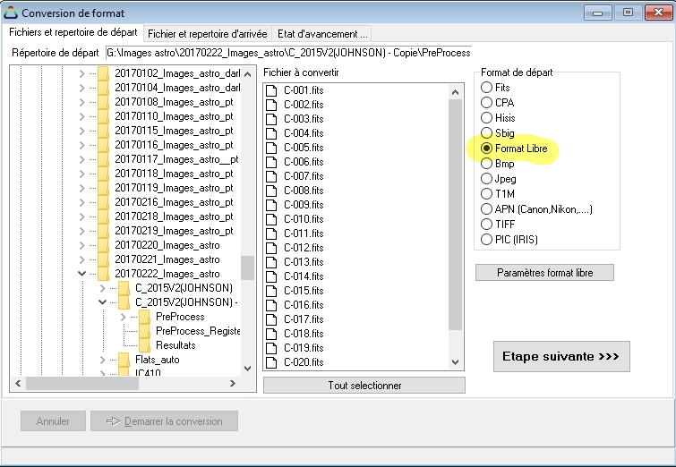The image size is (676, 467).
Task: Click the Répertoire de départ path field
Action: tap(287, 53)
